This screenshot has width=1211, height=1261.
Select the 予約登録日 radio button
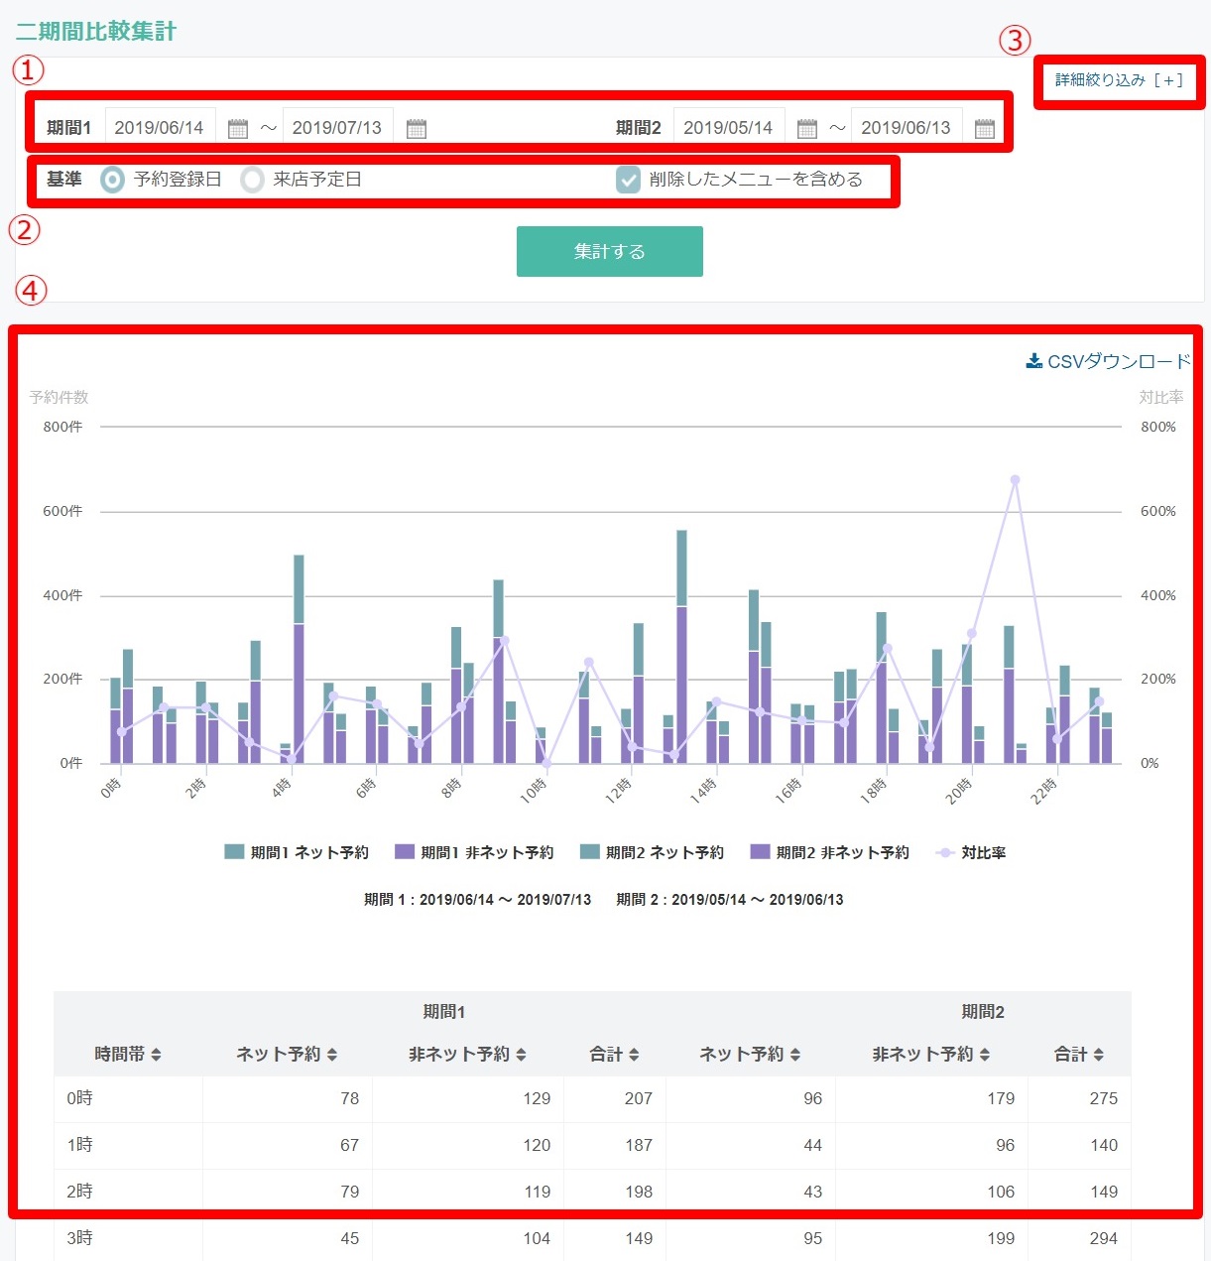[x=113, y=180]
